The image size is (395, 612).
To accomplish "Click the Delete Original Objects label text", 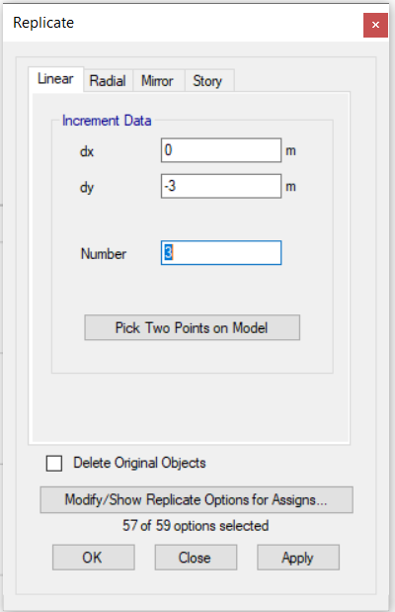I will [139, 463].
